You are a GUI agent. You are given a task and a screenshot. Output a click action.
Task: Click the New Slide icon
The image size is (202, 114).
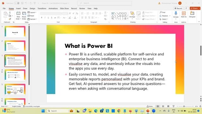tap(18, 13)
